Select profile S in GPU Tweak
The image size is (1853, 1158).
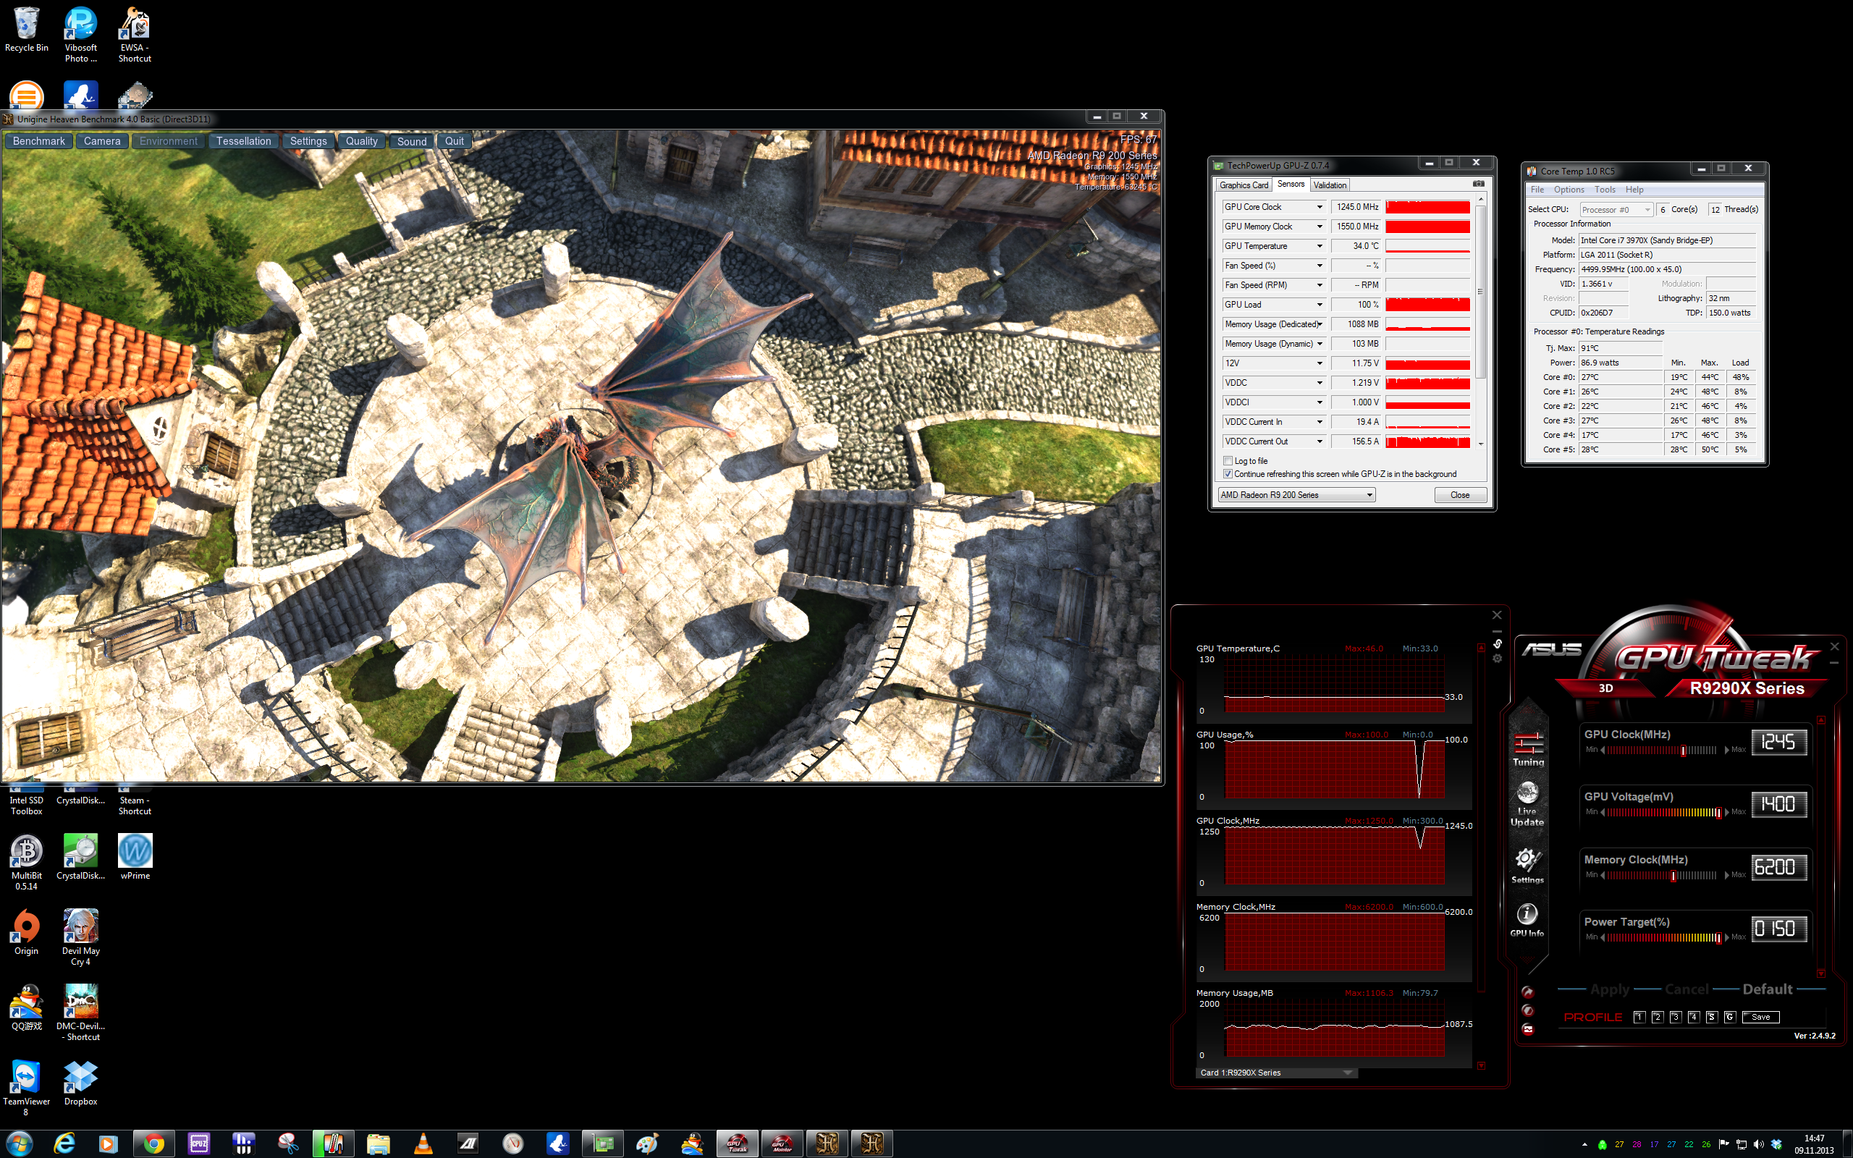tap(1711, 1017)
